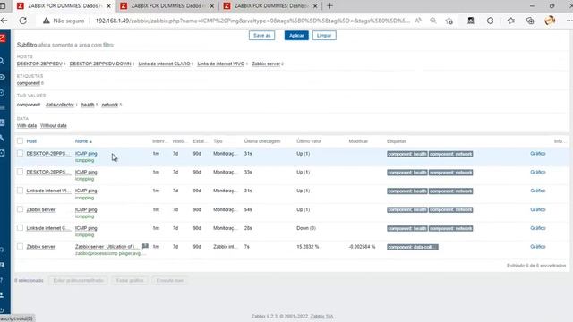This screenshot has height=322, width=573.
Task: Click the browser profile avatar
Action: [x=550, y=21]
